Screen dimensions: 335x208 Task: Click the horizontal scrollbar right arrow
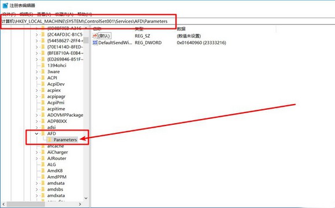coord(80,204)
